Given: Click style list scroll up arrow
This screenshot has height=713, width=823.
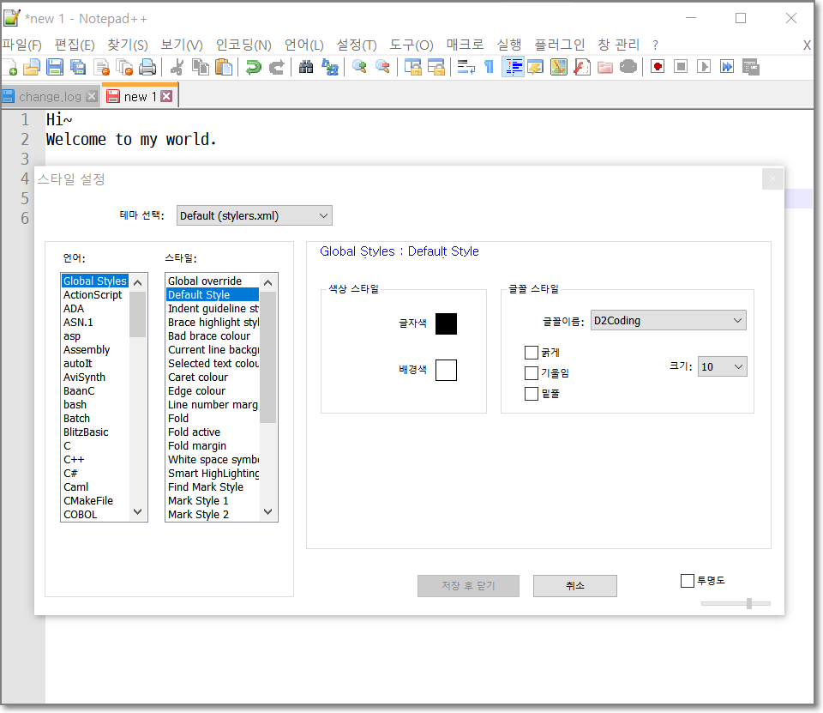Looking at the screenshot, I should (267, 283).
